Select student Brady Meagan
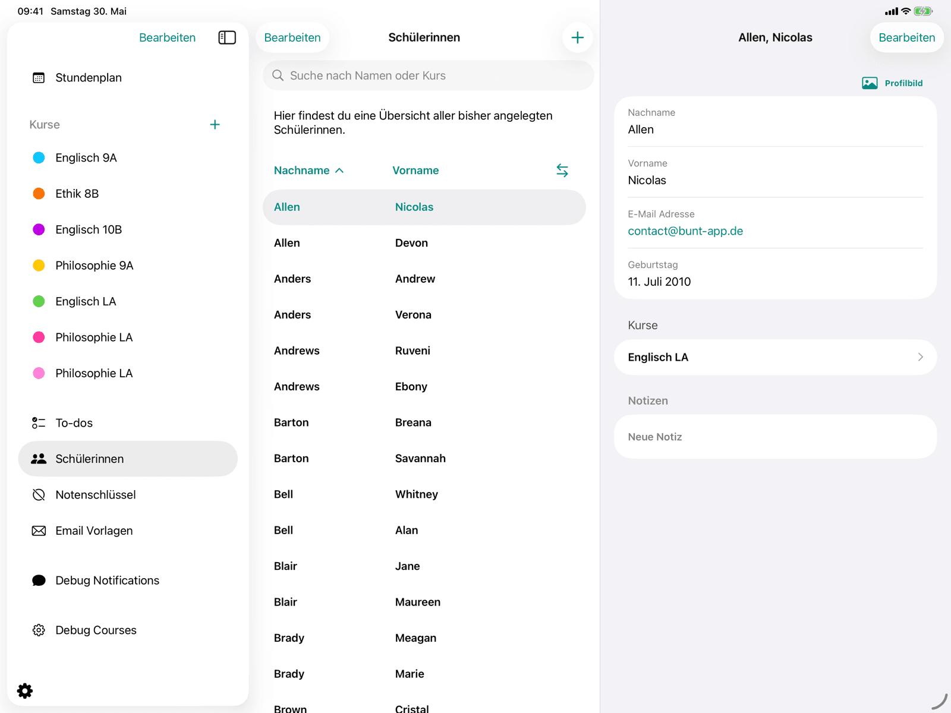Image resolution: width=951 pixels, height=713 pixels. coord(424,638)
